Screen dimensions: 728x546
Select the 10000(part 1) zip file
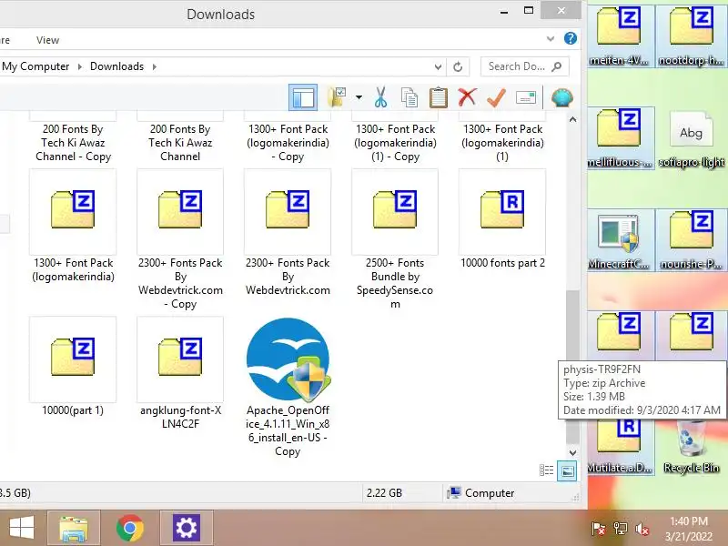click(x=73, y=367)
